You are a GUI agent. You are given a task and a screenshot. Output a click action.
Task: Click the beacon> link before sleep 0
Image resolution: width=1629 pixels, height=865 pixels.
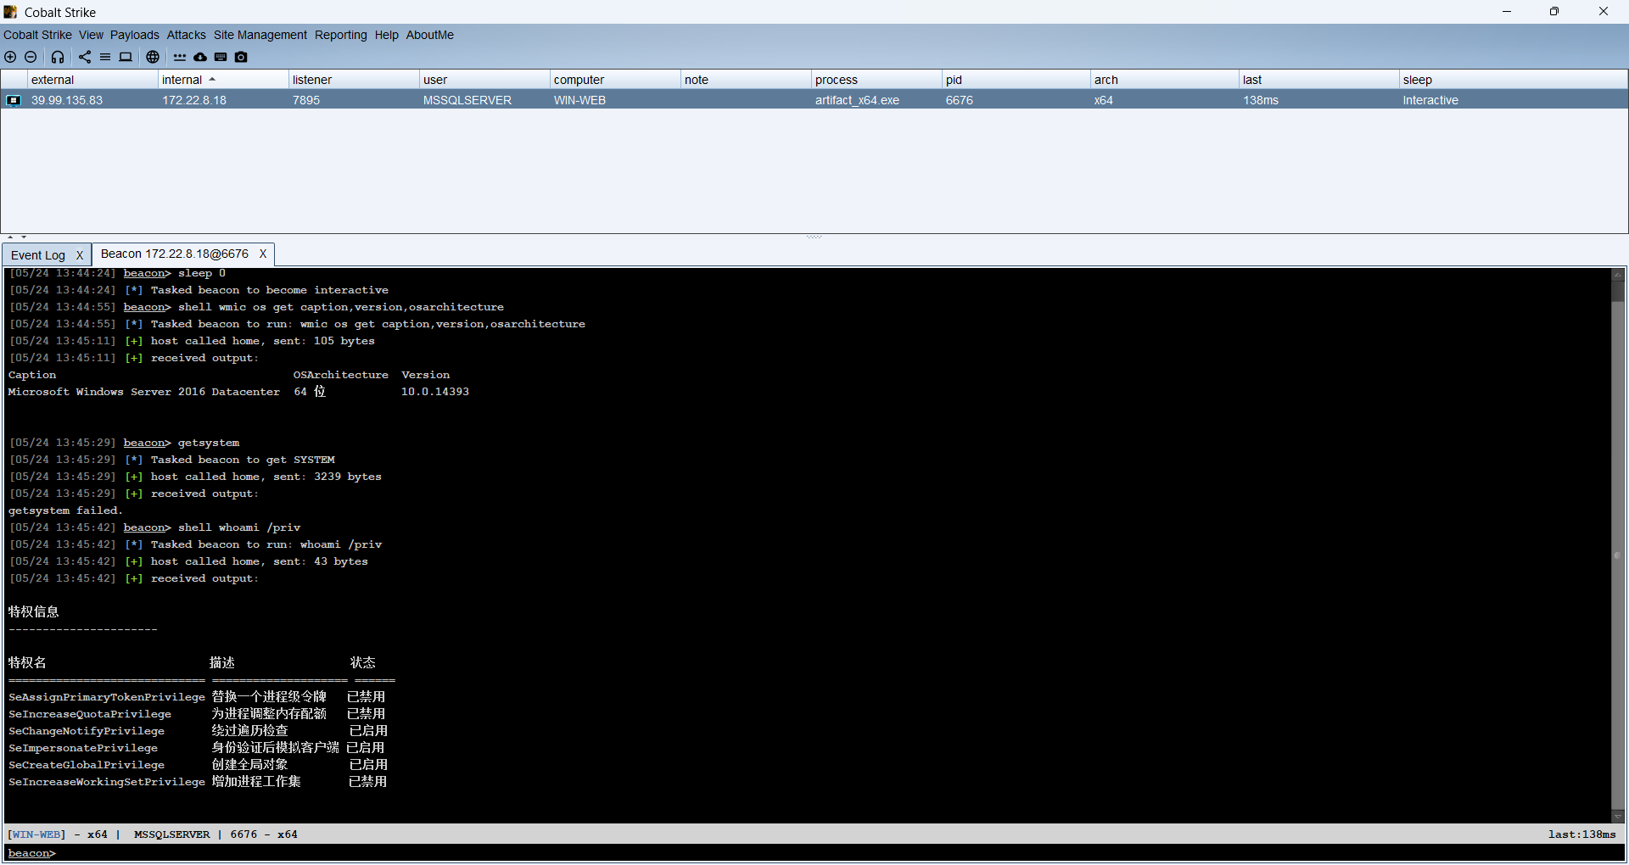pyautogui.click(x=147, y=273)
